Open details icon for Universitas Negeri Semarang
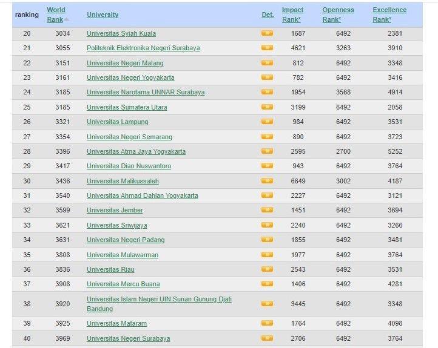 pos(267,137)
